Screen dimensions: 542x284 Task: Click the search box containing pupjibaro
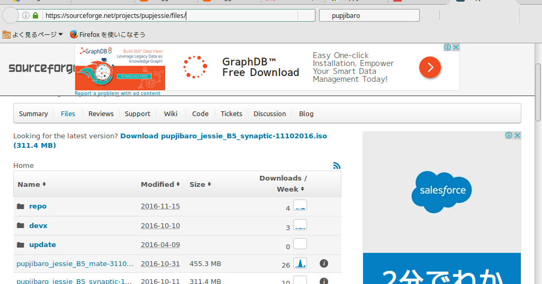point(369,15)
